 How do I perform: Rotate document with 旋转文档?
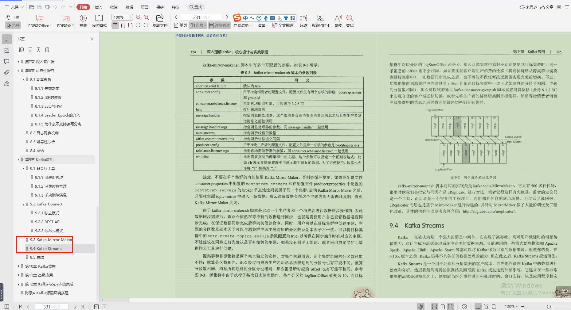[160, 21]
